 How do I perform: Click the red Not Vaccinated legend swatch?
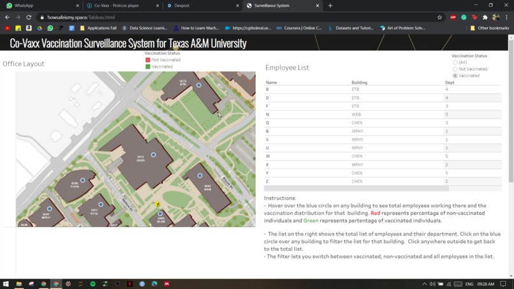[148, 60]
